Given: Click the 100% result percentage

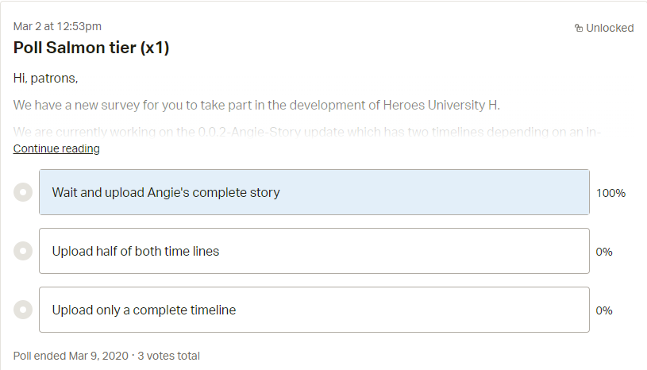Looking at the screenshot, I should click(610, 193).
